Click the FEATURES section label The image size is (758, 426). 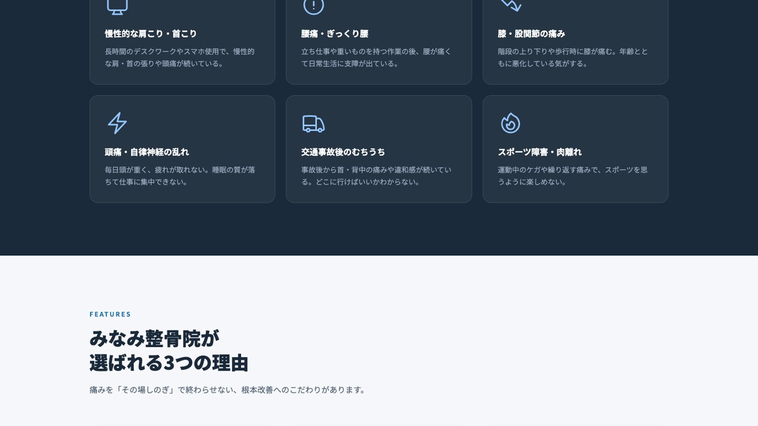coord(110,314)
